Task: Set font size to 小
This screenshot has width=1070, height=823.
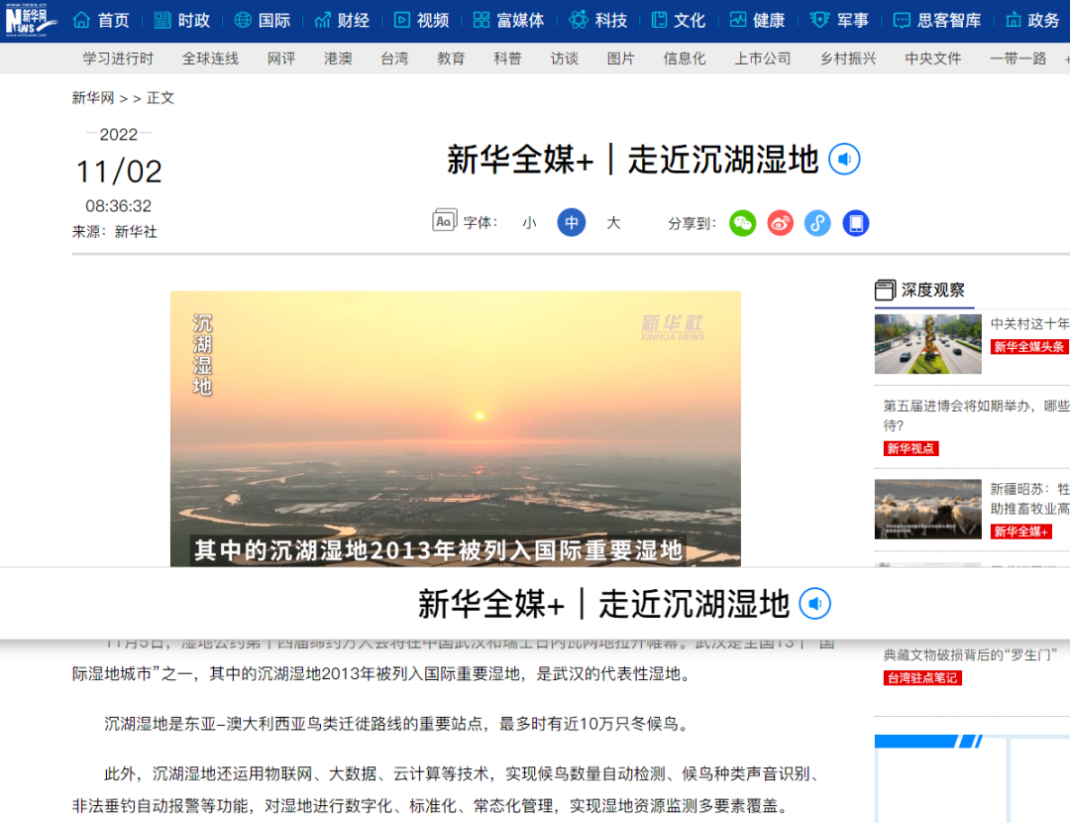Action: coord(529,223)
